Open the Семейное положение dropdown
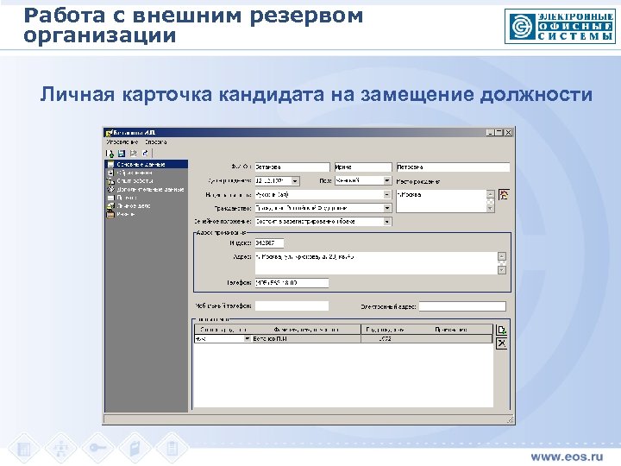Screen dimensions: 621x466 387,222
